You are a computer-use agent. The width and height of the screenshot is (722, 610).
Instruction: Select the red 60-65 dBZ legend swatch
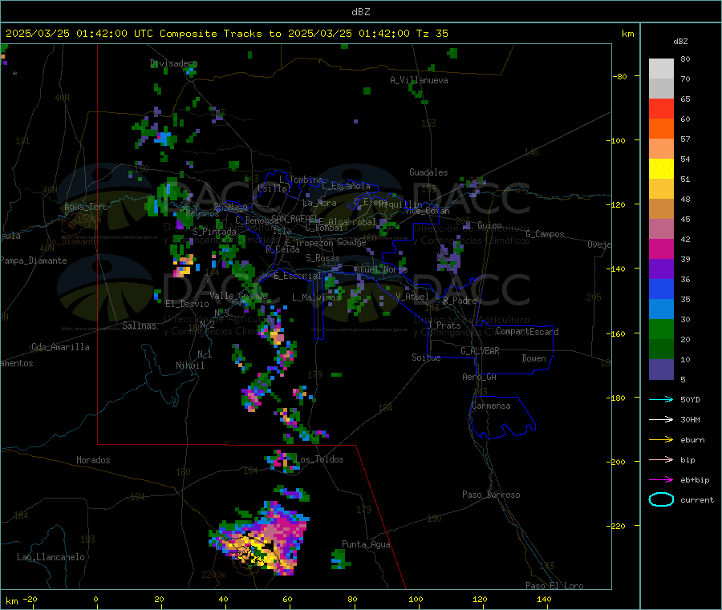pyautogui.click(x=661, y=108)
